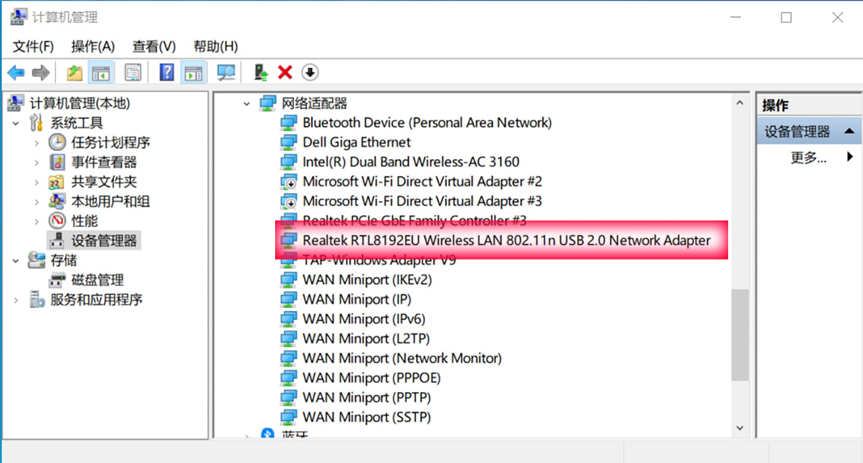863x463 pixels.
Task: Open the Properties toolbar icon
Action: (x=133, y=73)
